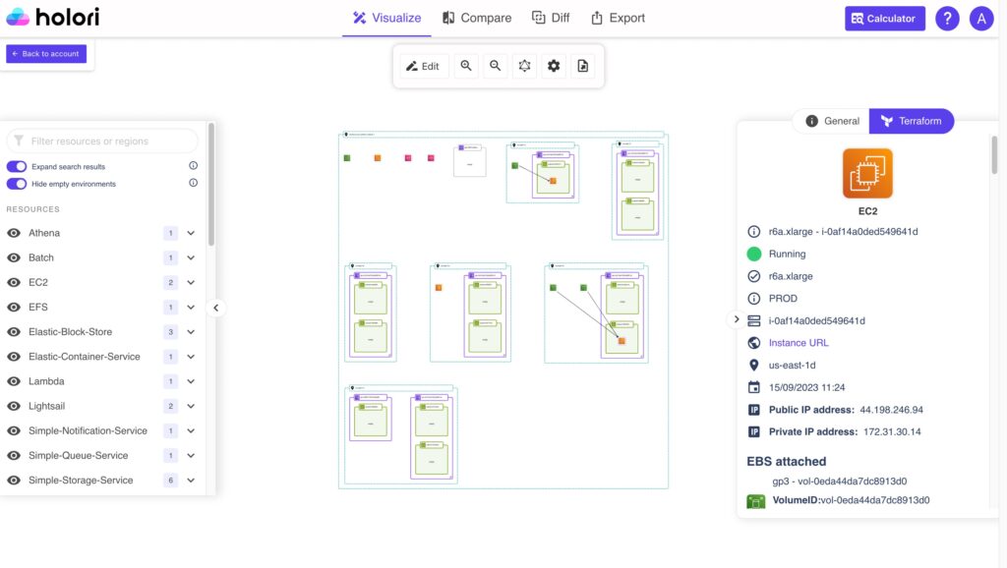Select the zoom in magnifier tool
The width and height of the screenshot is (1007, 568).
coord(466,66)
